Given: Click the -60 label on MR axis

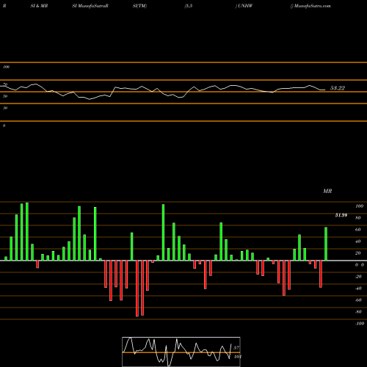Looking at the screenshot, I should pos(358,300).
